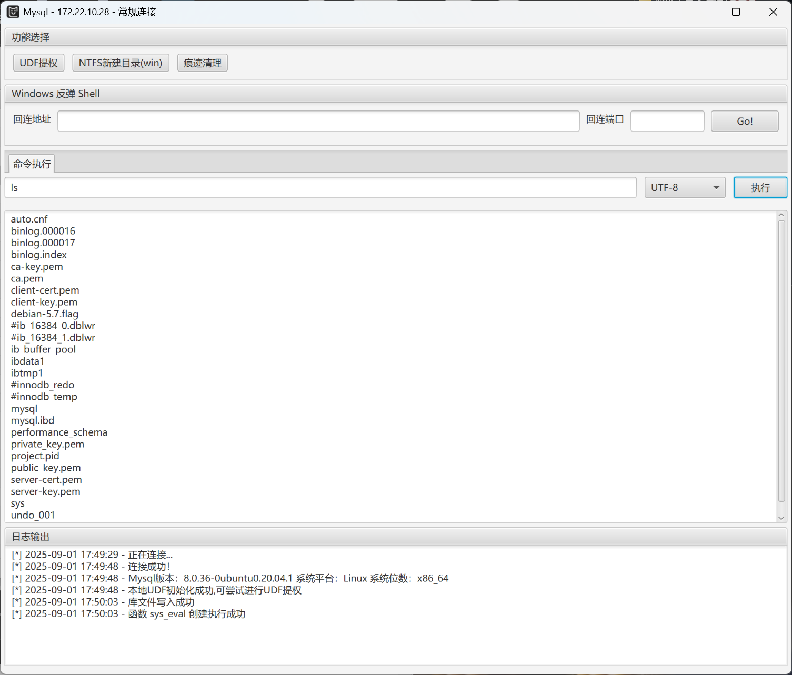Select the 命令执行 tab
This screenshot has width=792, height=675.
click(x=32, y=164)
